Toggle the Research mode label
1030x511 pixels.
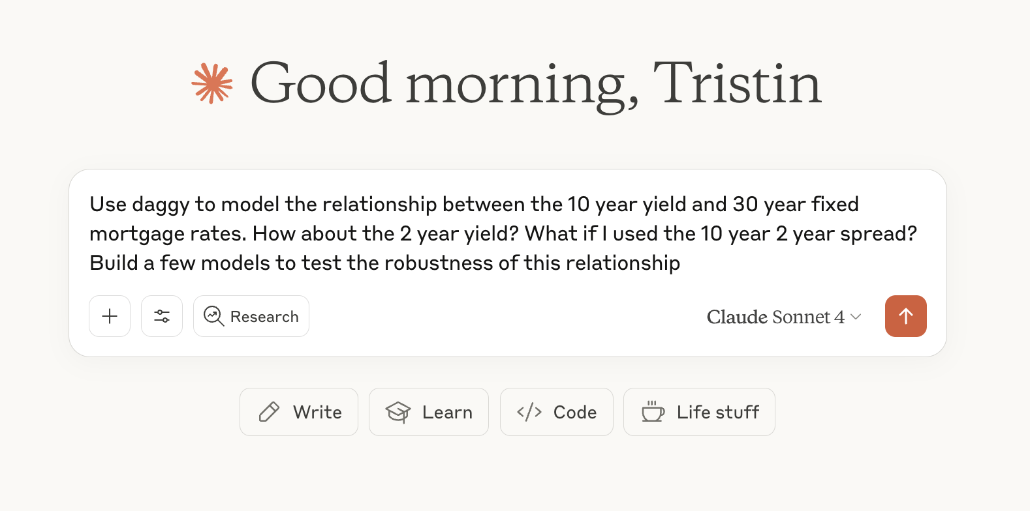click(264, 317)
